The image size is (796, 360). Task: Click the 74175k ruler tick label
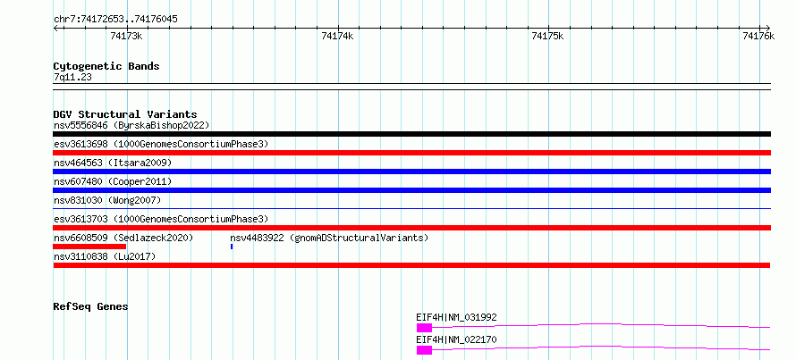pyautogui.click(x=547, y=36)
